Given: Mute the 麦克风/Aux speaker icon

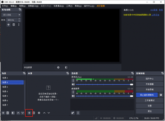Looking at the screenshot, I should pos(73,85).
